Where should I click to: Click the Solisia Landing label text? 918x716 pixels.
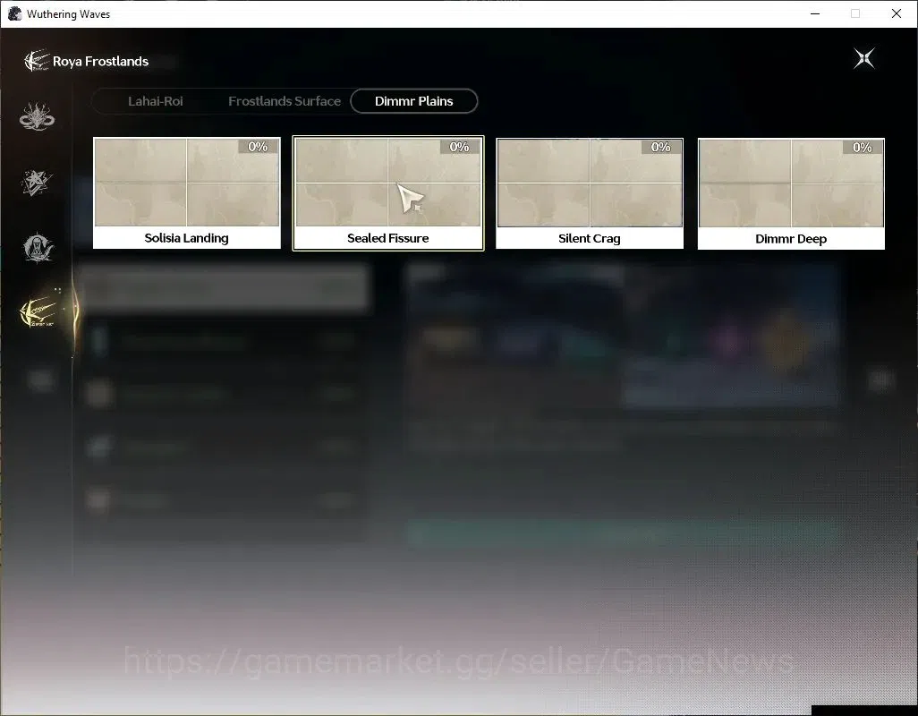[x=187, y=238]
